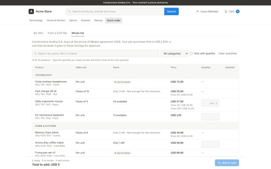
Task: Open the Beauty category
Action: click(98, 20)
